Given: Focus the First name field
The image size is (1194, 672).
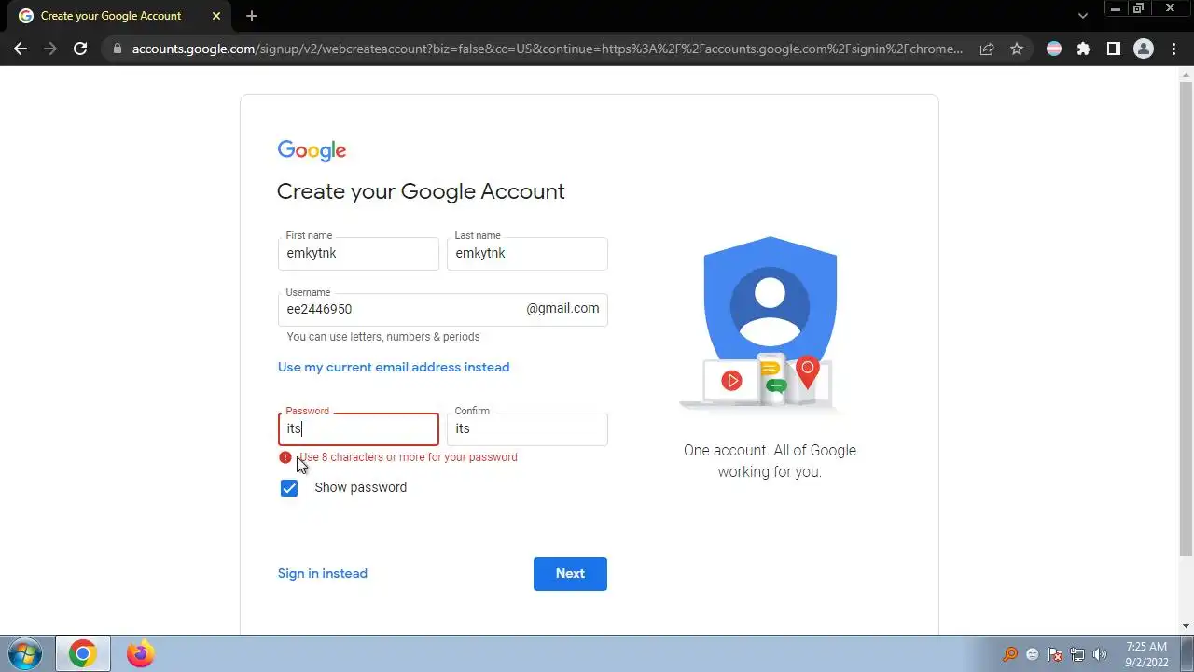Looking at the screenshot, I should (358, 253).
